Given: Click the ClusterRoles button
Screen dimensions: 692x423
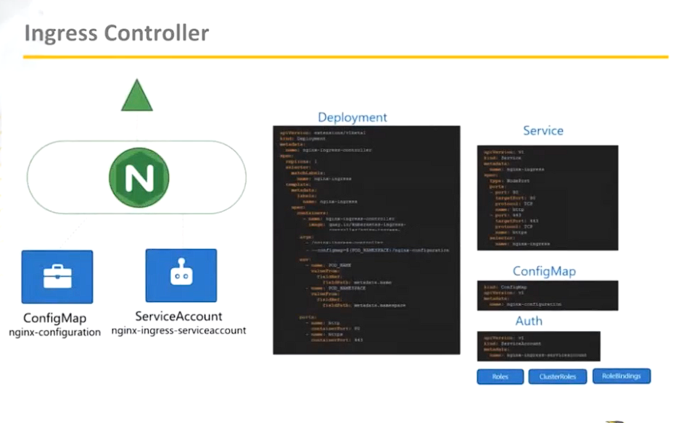Looking at the screenshot, I should [x=557, y=376].
